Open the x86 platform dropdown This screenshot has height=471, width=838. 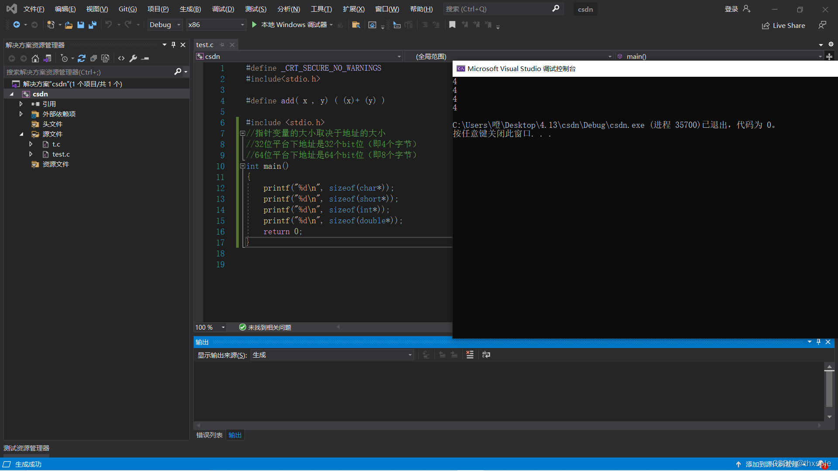242,25
